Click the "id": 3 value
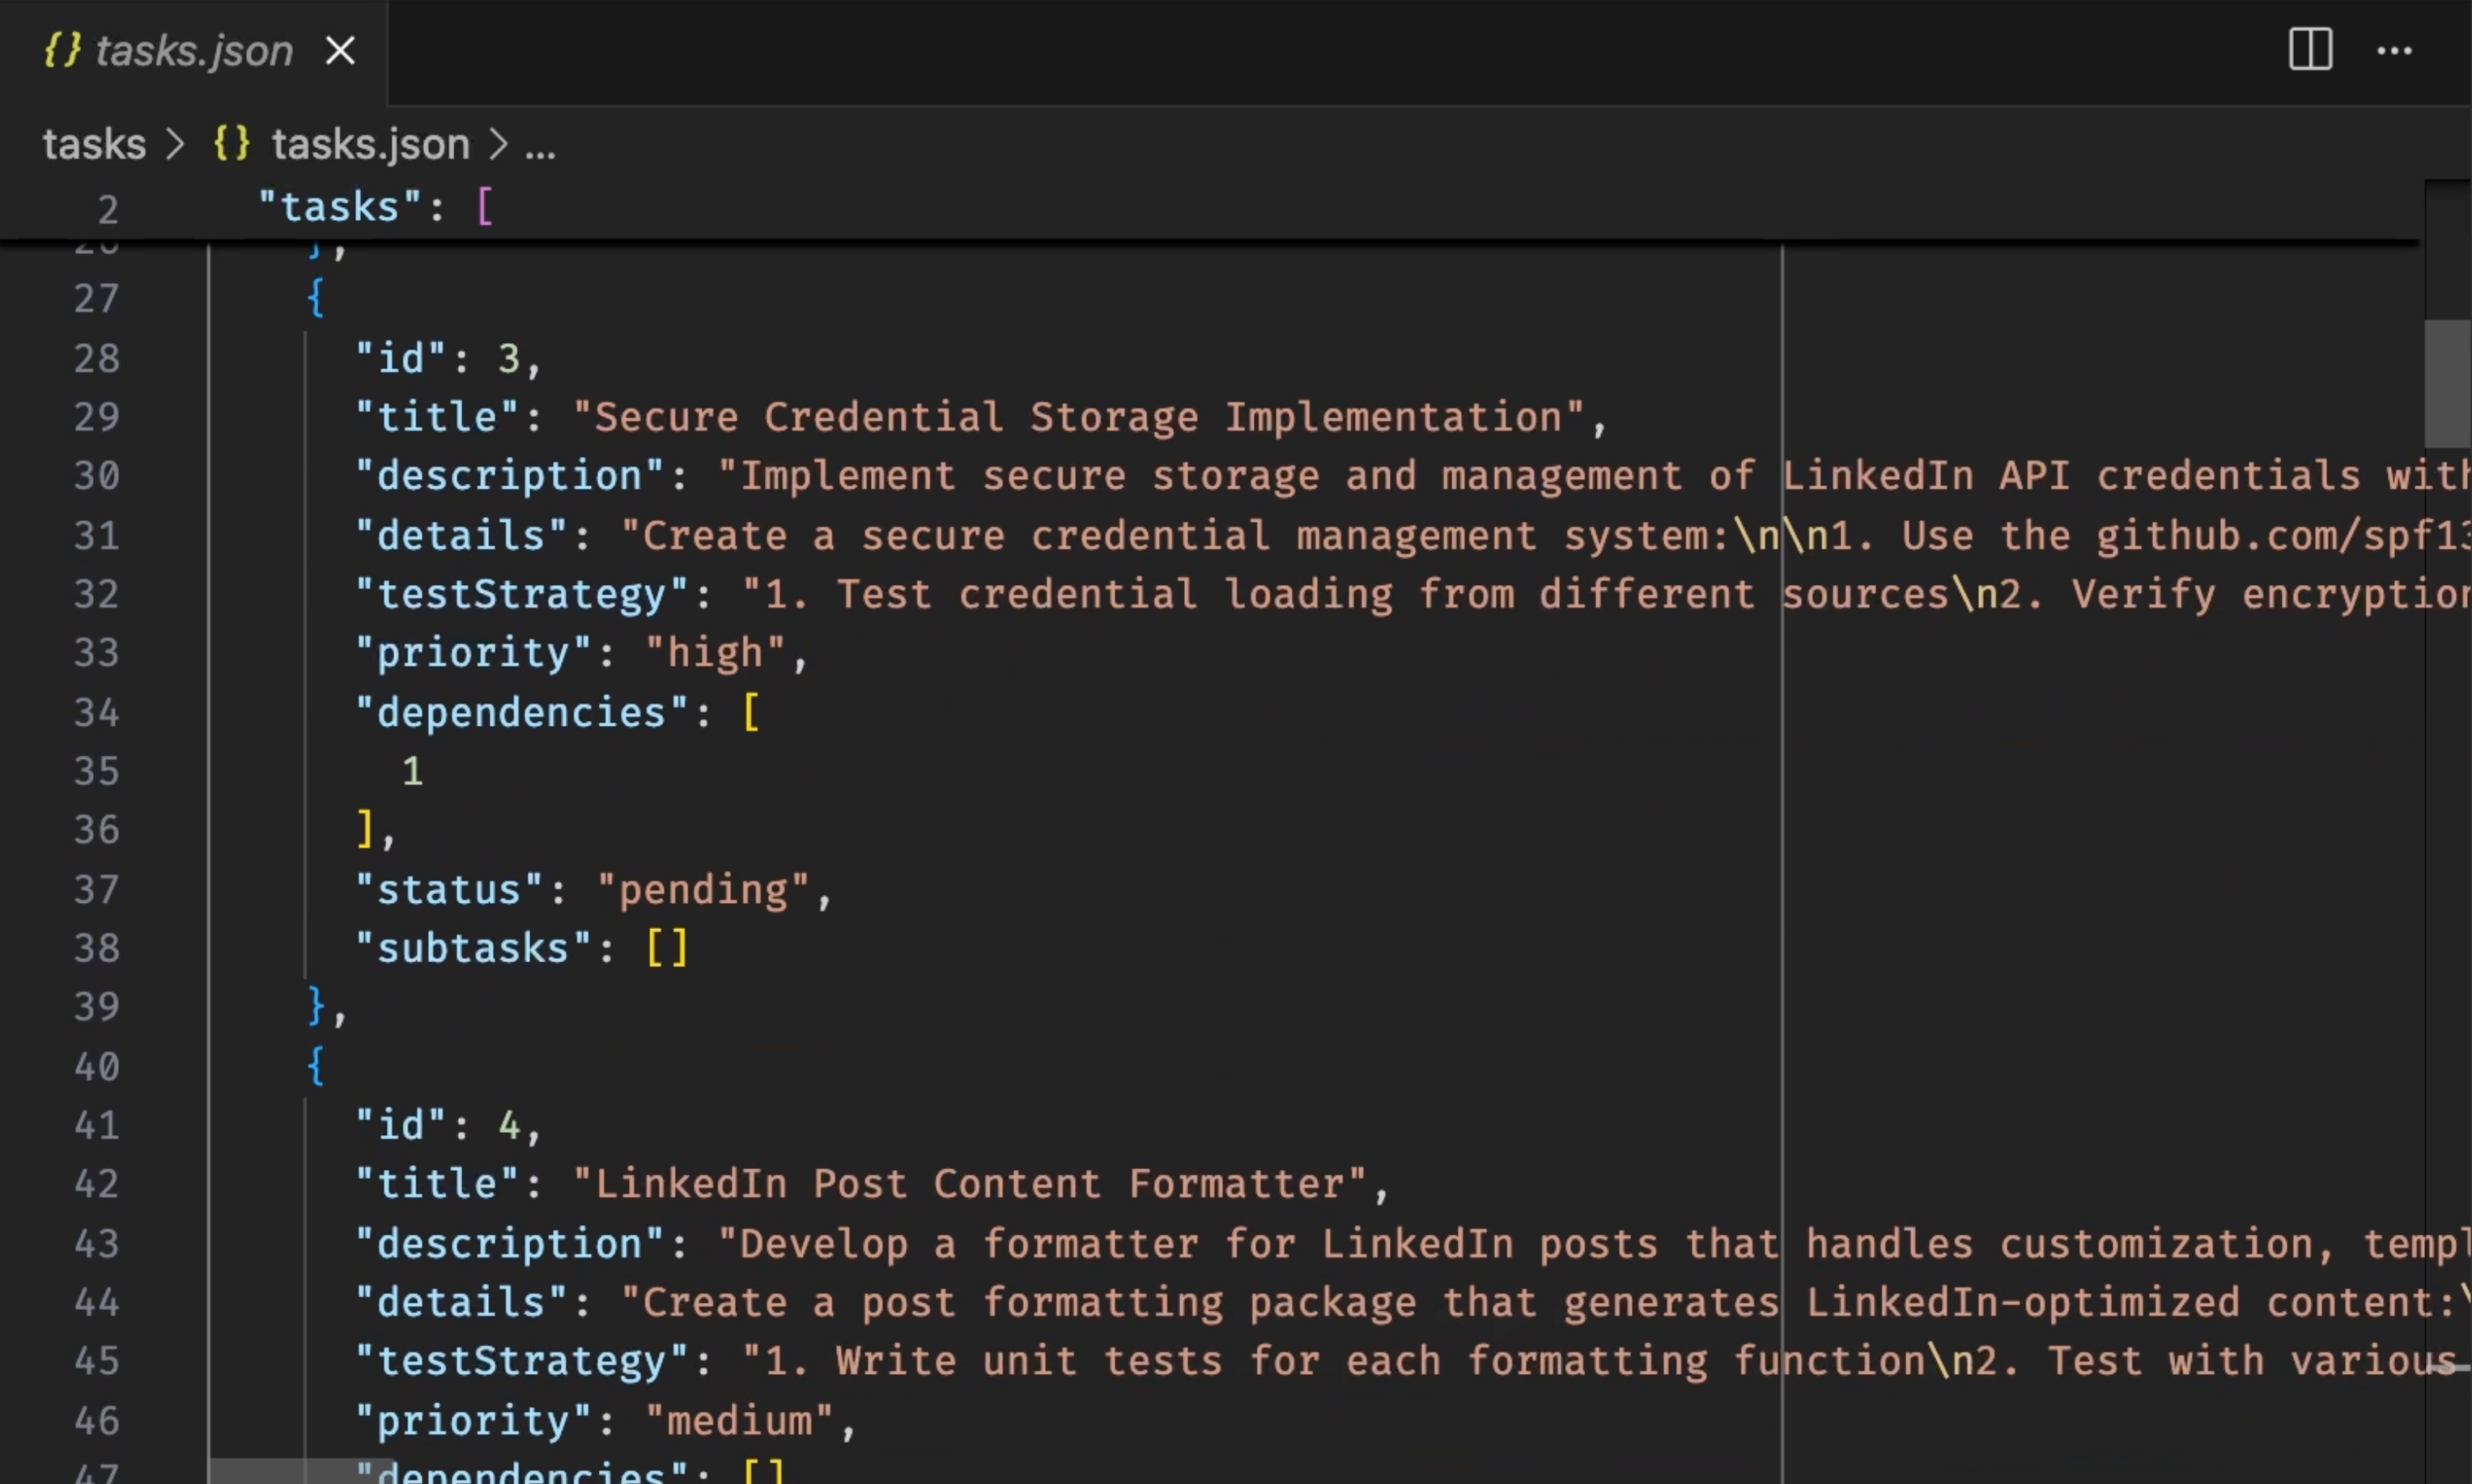 509,358
